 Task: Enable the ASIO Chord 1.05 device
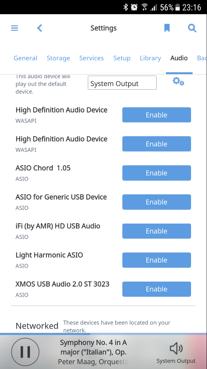tap(156, 173)
